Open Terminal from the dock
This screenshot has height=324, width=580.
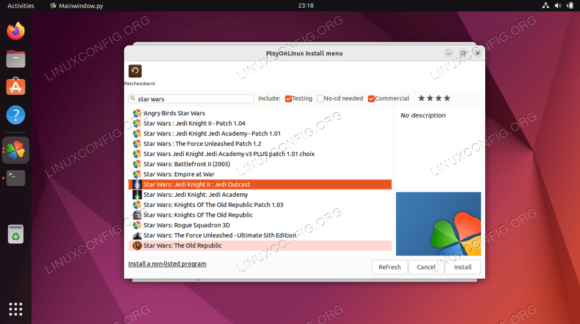coord(16,178)
